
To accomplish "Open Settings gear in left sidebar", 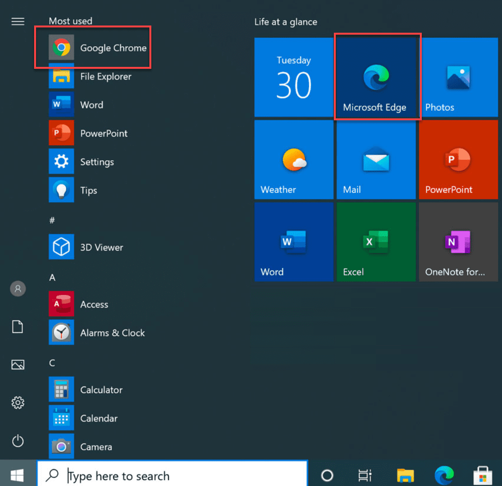I will 18,402.
